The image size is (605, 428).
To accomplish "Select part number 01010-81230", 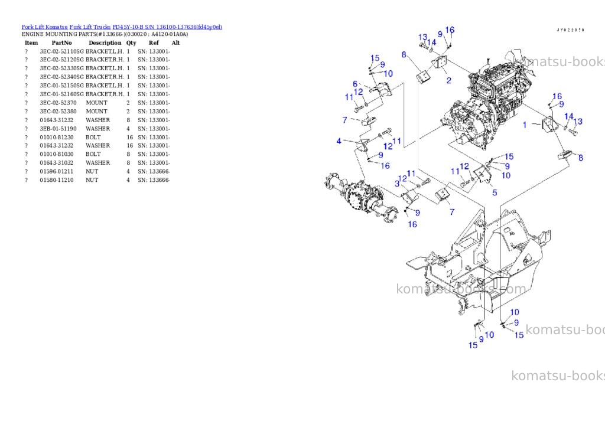I will 56,138.
